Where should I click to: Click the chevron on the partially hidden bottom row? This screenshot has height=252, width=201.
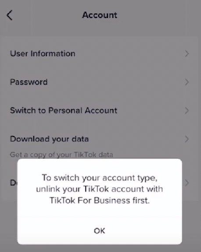(x=187, y=183)
